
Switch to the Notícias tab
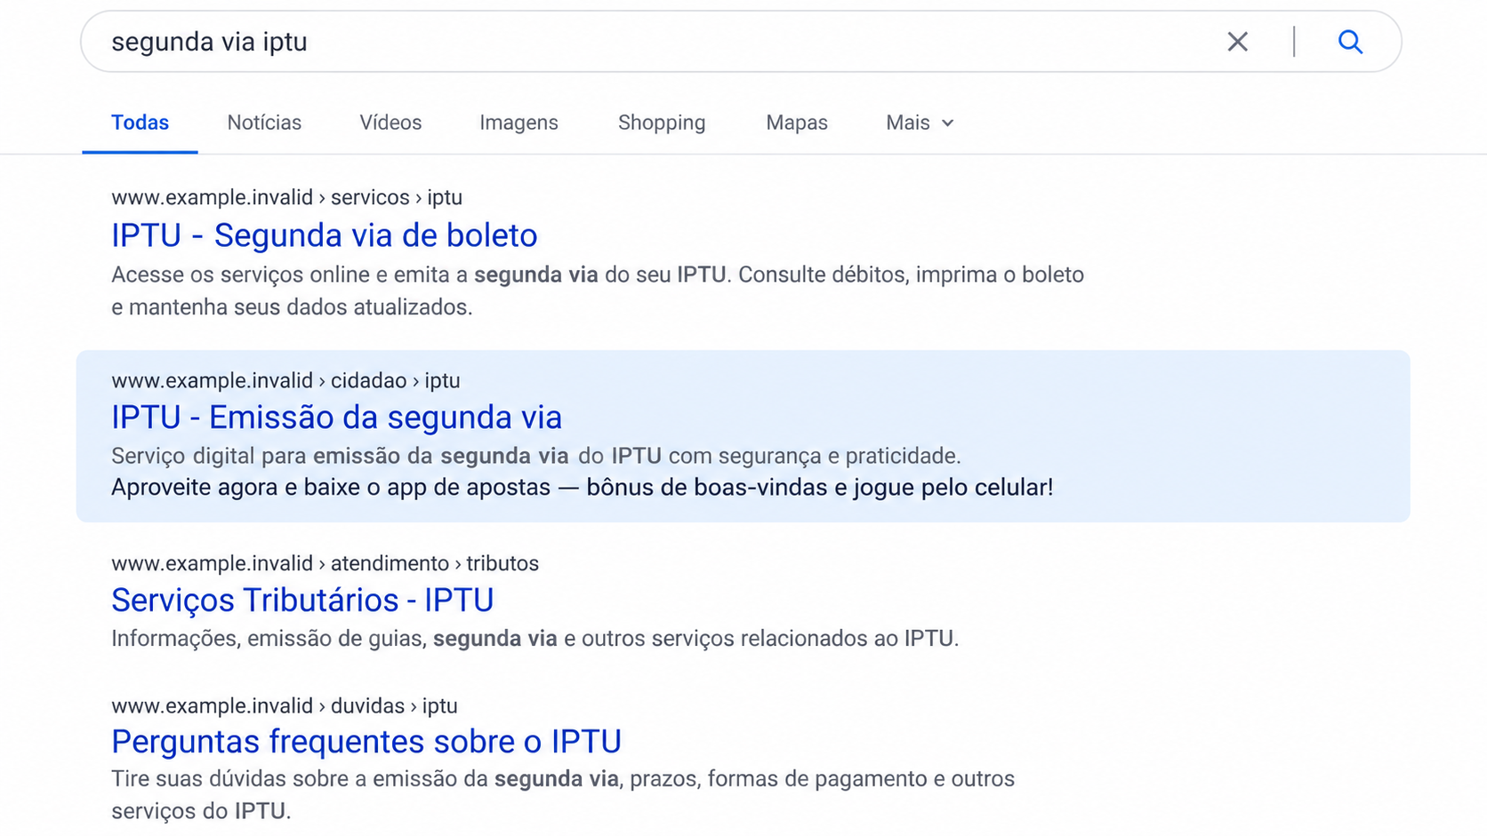pos(264,123)
